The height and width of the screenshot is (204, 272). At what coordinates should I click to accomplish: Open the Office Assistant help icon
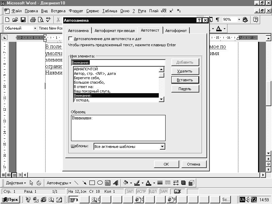[x=256, y=20]
